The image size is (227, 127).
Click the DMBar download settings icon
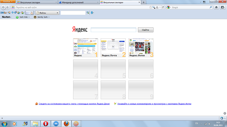pyautogui.click(x=23, y=13)
